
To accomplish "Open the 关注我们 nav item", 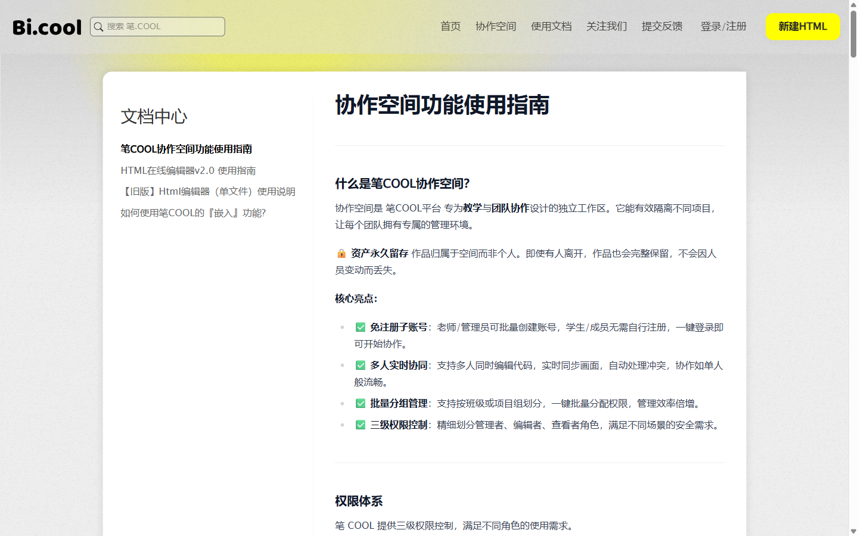I will point(607,26).
